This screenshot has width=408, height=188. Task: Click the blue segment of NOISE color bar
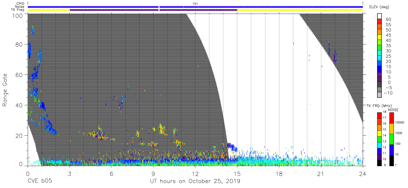point(391,150)
